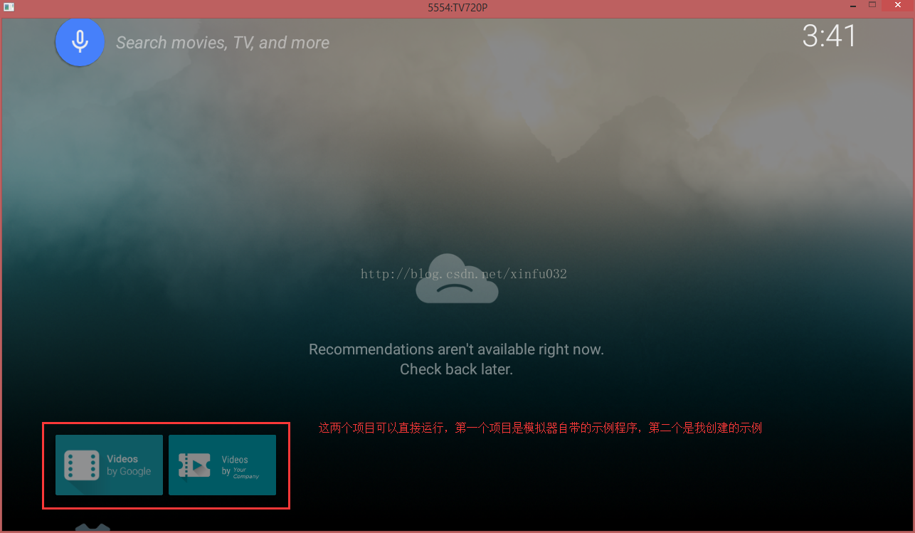Screen dimensions: 915x533
Task: Maximize the emulator window
Action: pyautogui.click(x=872, y=6)
